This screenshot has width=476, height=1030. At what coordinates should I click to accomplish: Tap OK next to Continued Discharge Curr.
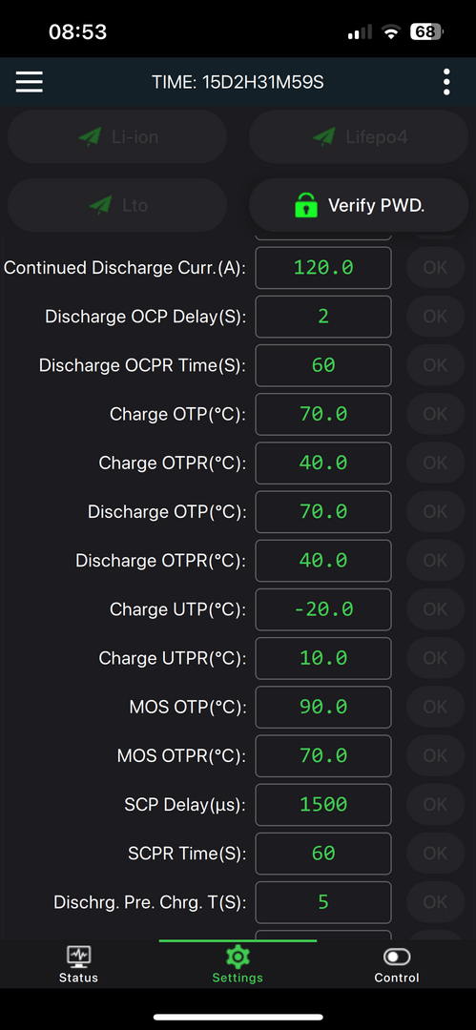[x=435, y=267]
